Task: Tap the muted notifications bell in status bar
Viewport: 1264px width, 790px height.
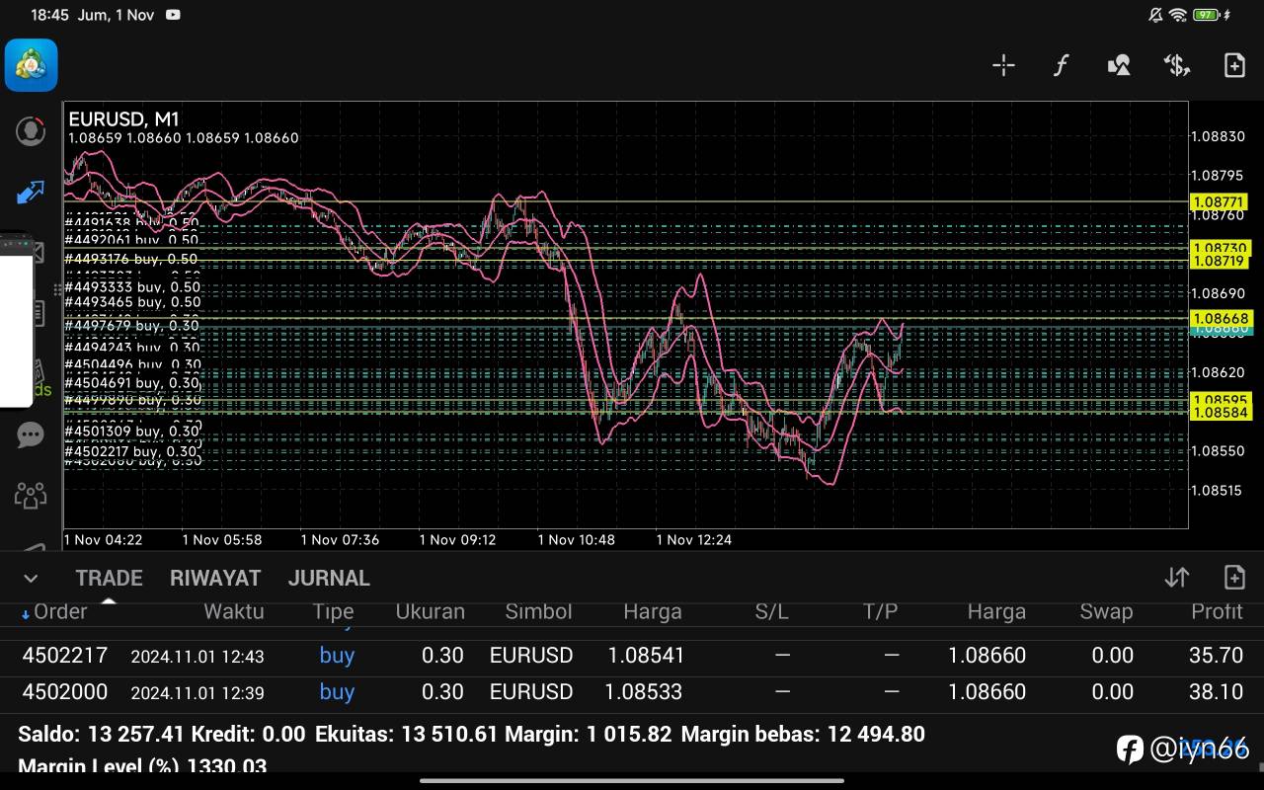Action: click(x=1155, y=15)
